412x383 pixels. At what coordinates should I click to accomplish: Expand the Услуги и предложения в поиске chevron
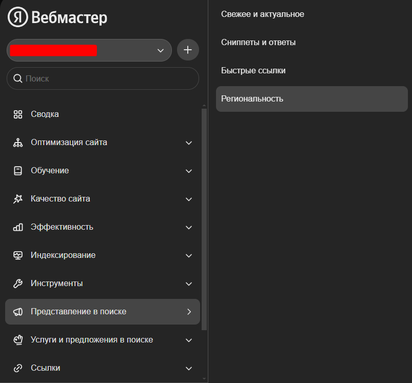189,340
